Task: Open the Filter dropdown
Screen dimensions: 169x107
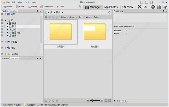Action: [x=65, y=17]
